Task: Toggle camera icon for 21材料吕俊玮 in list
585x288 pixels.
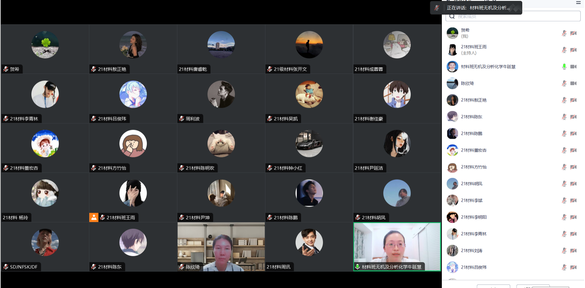Action: [573, 267]
